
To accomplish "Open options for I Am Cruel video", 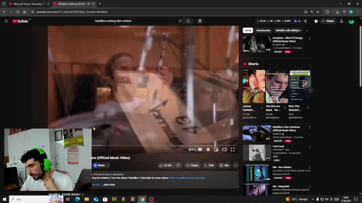I will pos(310,147).
